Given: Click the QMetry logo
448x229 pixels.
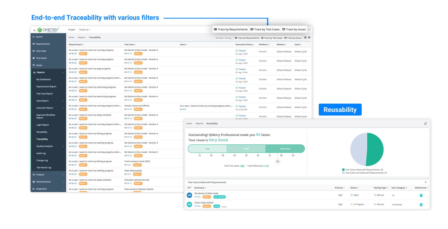Looking at the screenshot, I should [48, 30].
